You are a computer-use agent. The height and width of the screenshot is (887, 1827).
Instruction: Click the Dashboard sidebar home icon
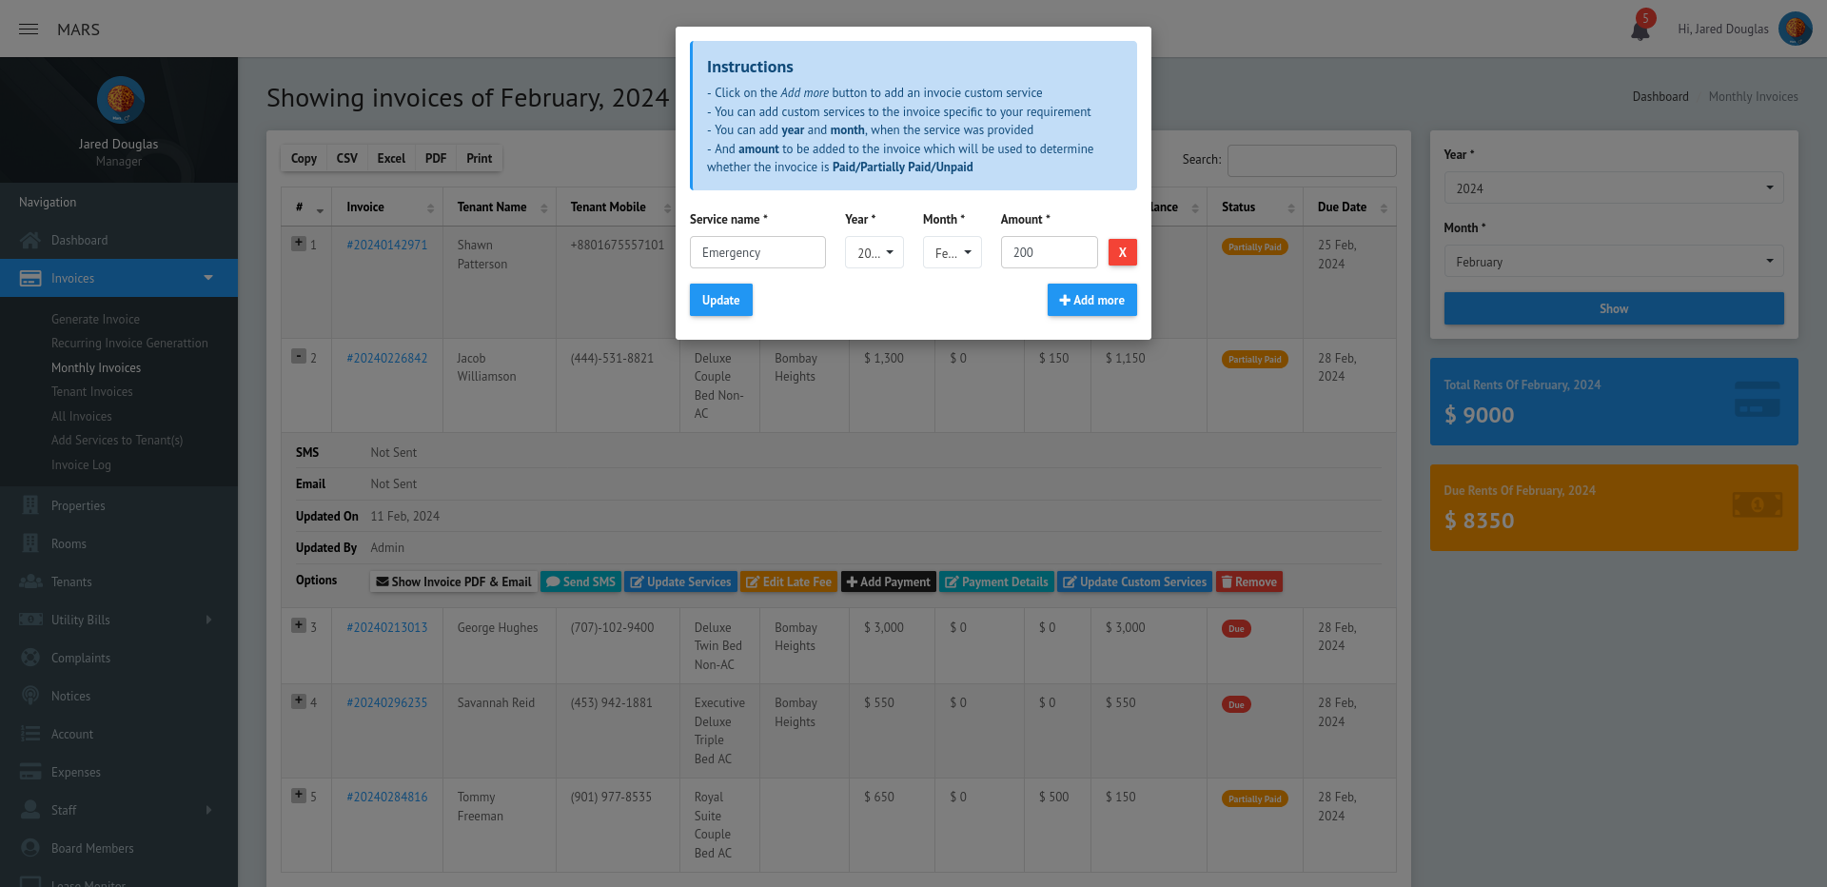coord(30,241)
